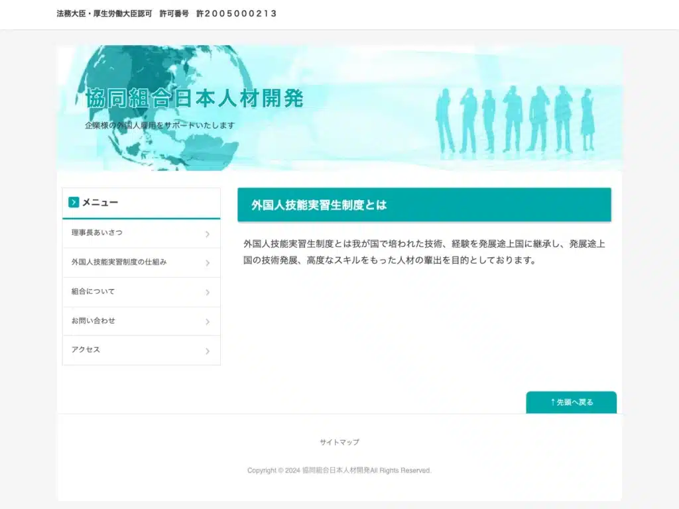This screenshot has width=679, height=509.
Task: Click chevron arrow beside アクセス
Action: click(x=208, y=351)
